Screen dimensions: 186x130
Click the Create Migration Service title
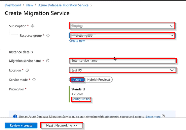[x=37, y=13]
